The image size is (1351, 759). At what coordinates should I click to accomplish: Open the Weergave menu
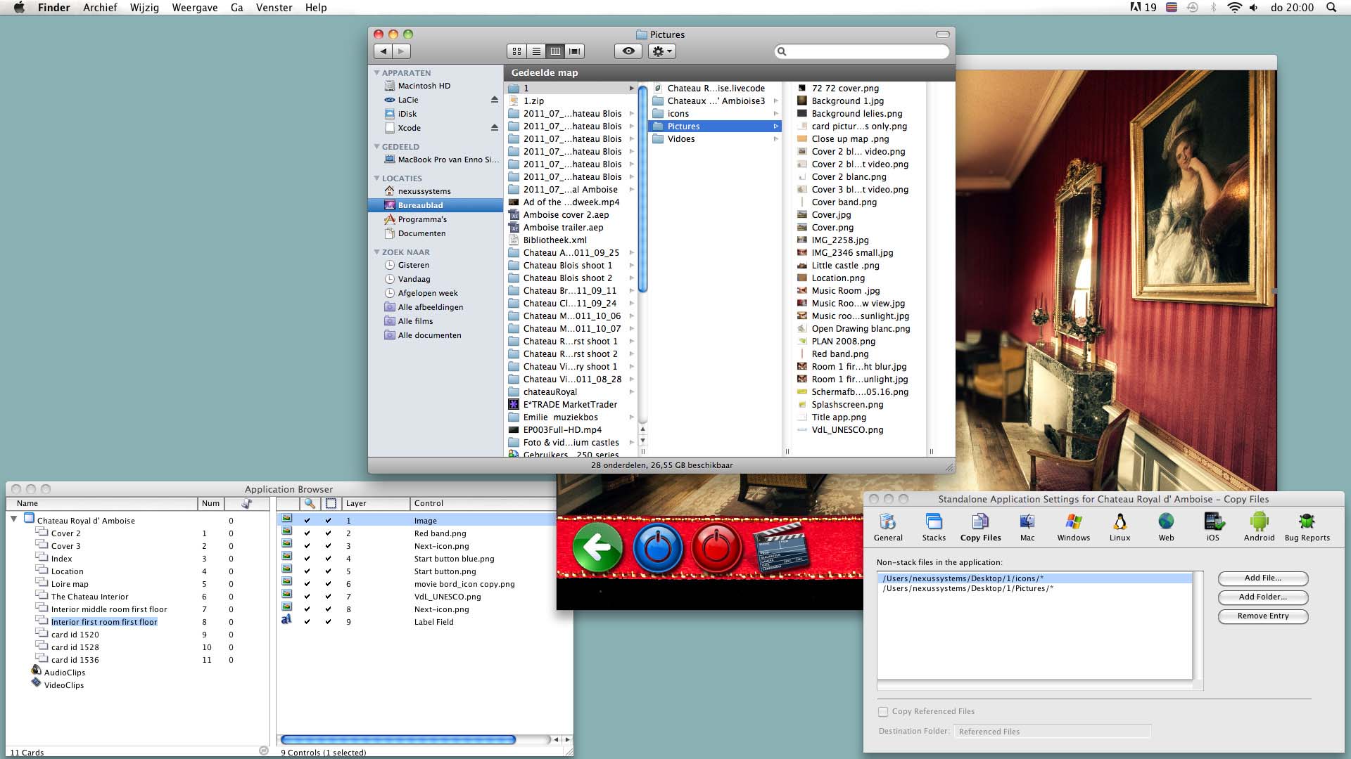(x=194, y=8)
